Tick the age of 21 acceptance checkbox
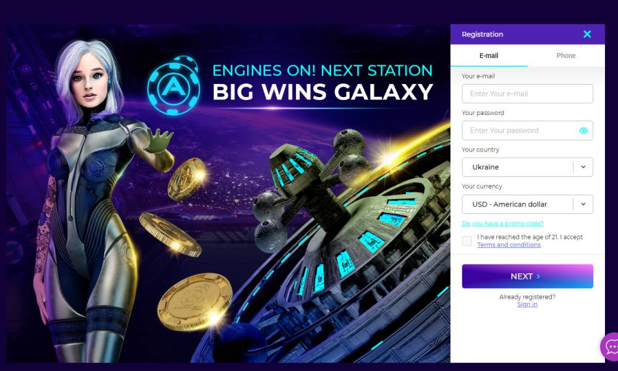 (x=467, y=241)
